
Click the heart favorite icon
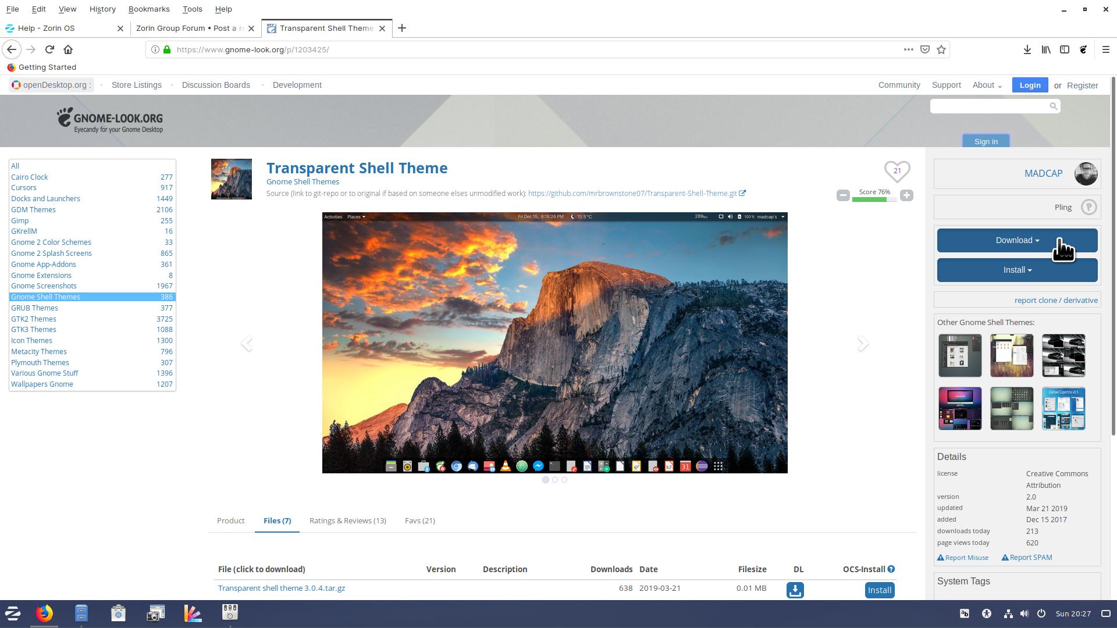pos(897,171)
